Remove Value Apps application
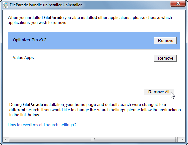The height and width of the screenshot is (145, 188). 165,58
